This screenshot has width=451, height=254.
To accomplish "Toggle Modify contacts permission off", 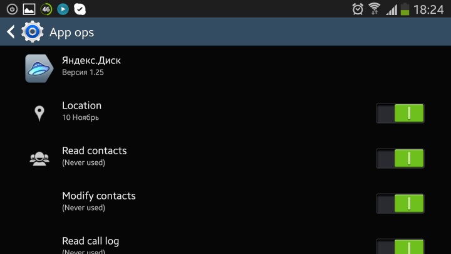I will point(400,204).
